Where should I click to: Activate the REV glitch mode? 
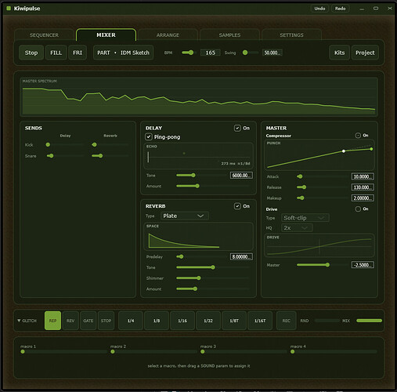coord(70,321)
